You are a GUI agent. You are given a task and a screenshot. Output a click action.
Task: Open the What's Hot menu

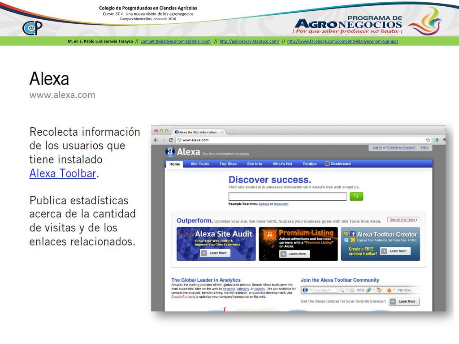[282, 164]
